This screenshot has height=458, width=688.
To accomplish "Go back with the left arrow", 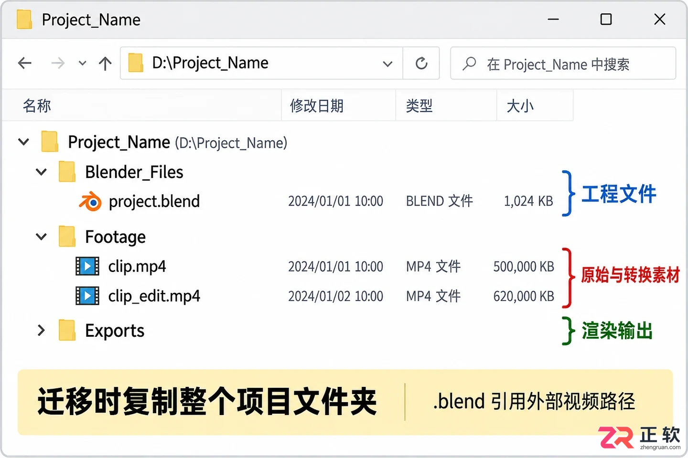I will [x=24, y=63].
